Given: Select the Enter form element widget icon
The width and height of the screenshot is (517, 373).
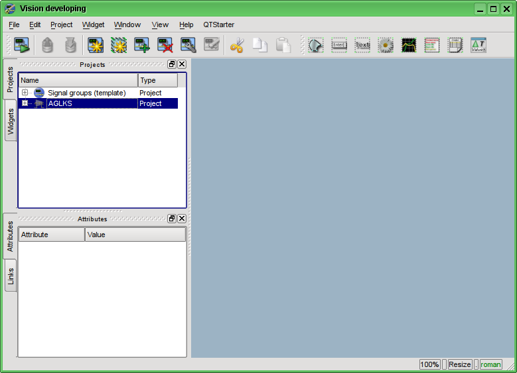Looking at the screenshot, I should pyautogui.click(x=339, y=46).
